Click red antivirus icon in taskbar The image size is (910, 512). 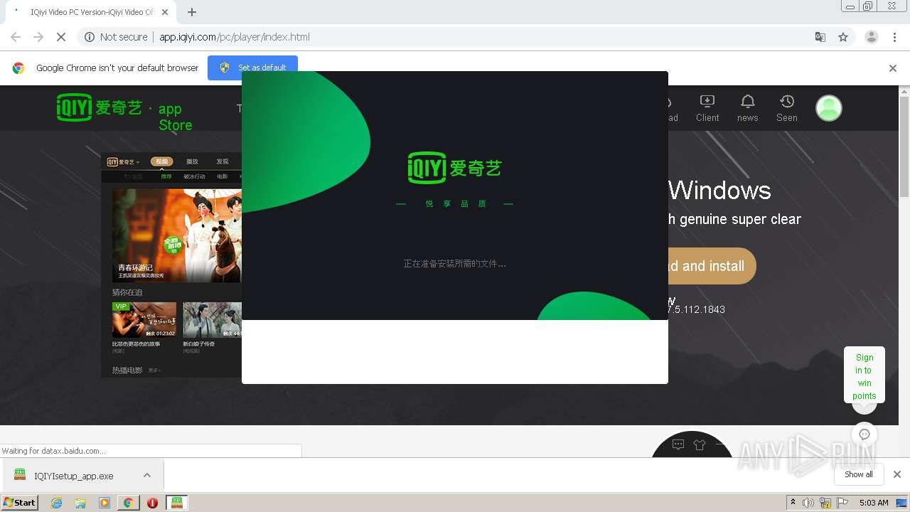(152, 503)
